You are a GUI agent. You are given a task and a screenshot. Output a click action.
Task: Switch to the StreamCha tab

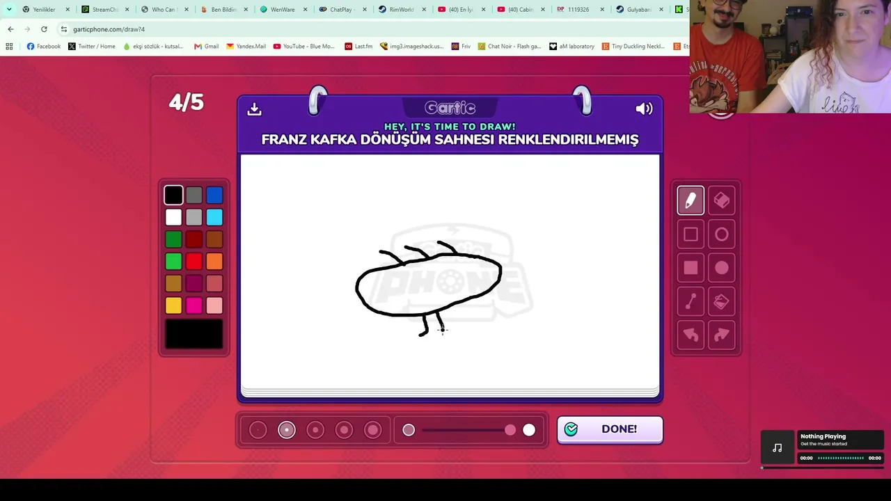pyautogui.click(x=106, y=9)
